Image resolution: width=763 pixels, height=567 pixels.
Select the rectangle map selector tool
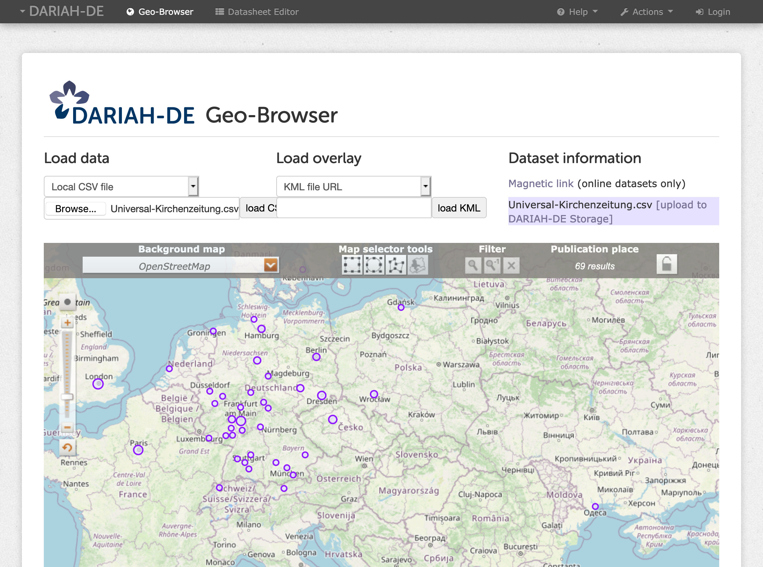pos(352,265)
